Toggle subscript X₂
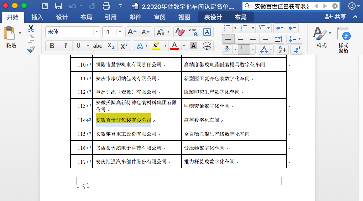This screenshot has width=363, height=201. tap(111, 46)
